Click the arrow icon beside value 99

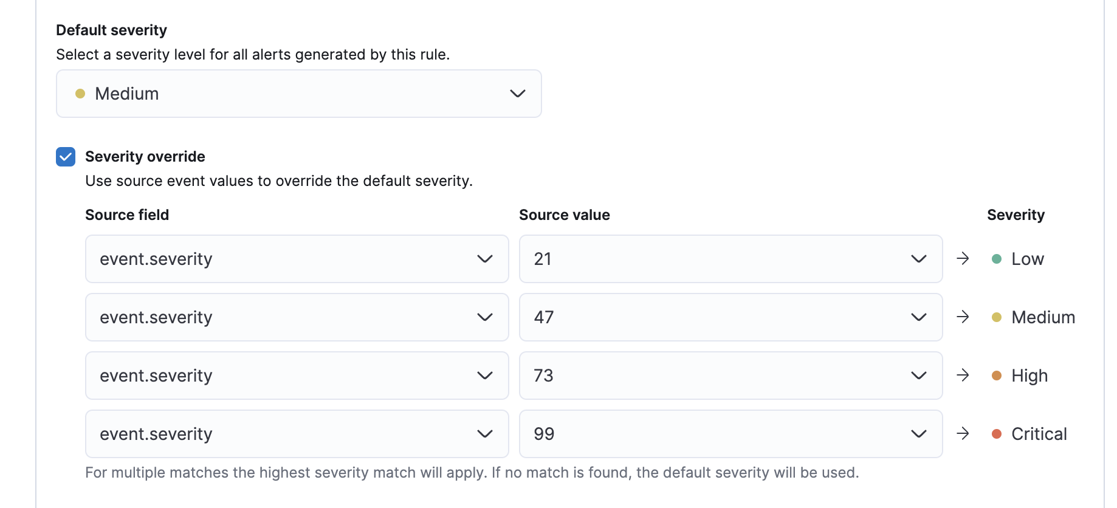(963, 433)
